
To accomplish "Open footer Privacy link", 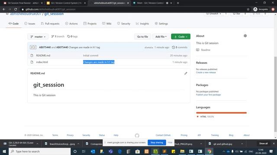I will pos(70,135).
